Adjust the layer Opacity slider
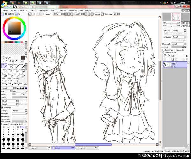The width and height of the screenshot is (191, 159). pos(179,47)
